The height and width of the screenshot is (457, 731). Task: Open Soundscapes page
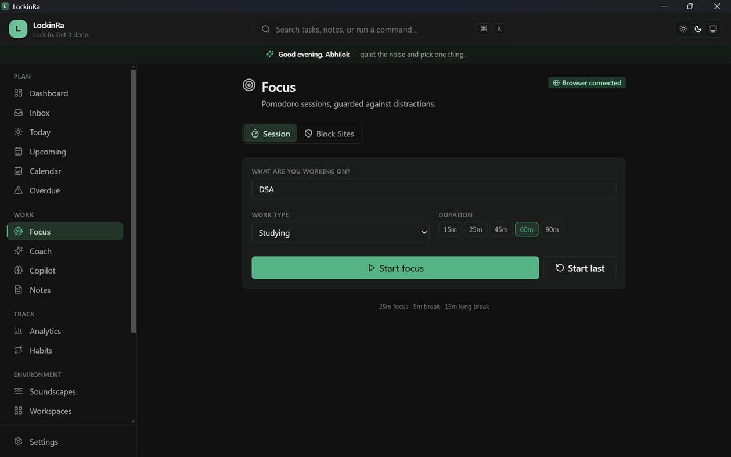(65, 391)
